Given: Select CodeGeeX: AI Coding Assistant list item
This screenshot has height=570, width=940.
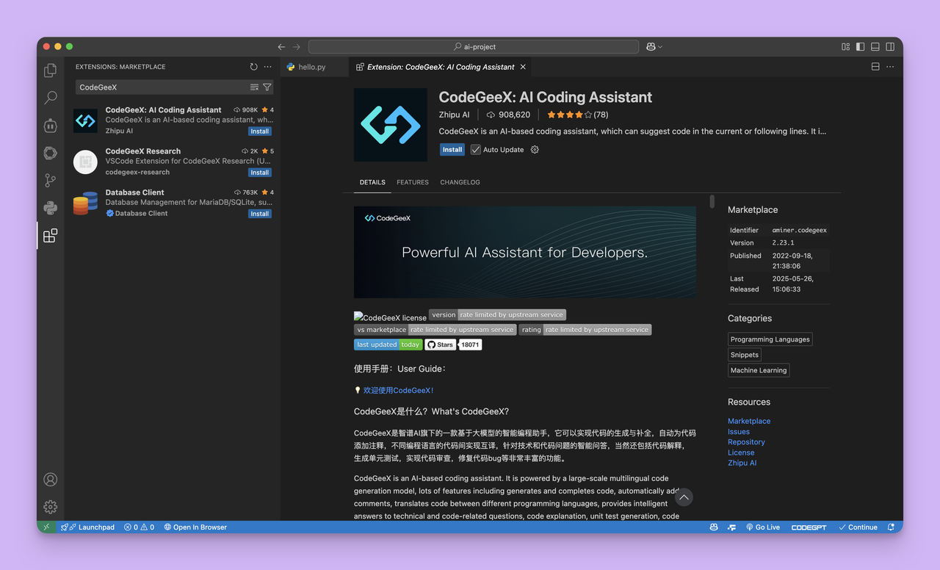Looking at the screenshot, I should [x=173, y=120].
